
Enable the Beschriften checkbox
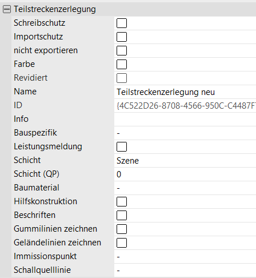point(122,215)
